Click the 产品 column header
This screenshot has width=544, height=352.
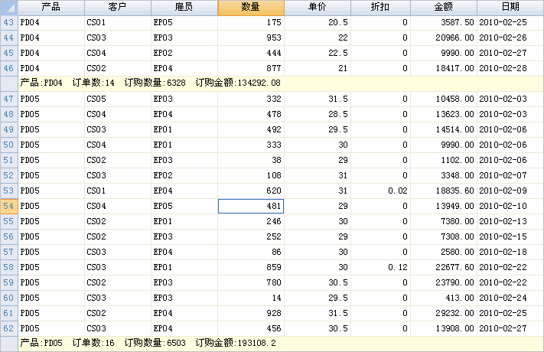[x=51, y=8]
